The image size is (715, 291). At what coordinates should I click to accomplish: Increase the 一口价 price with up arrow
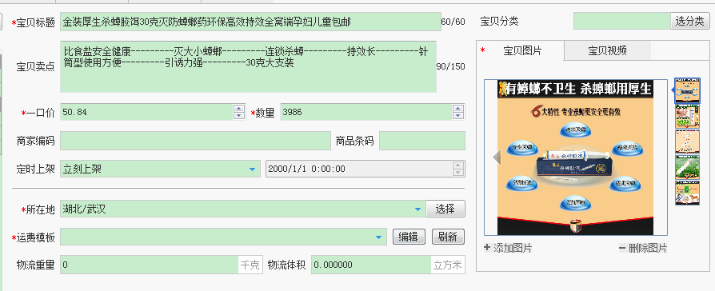(x=238, y=109)
